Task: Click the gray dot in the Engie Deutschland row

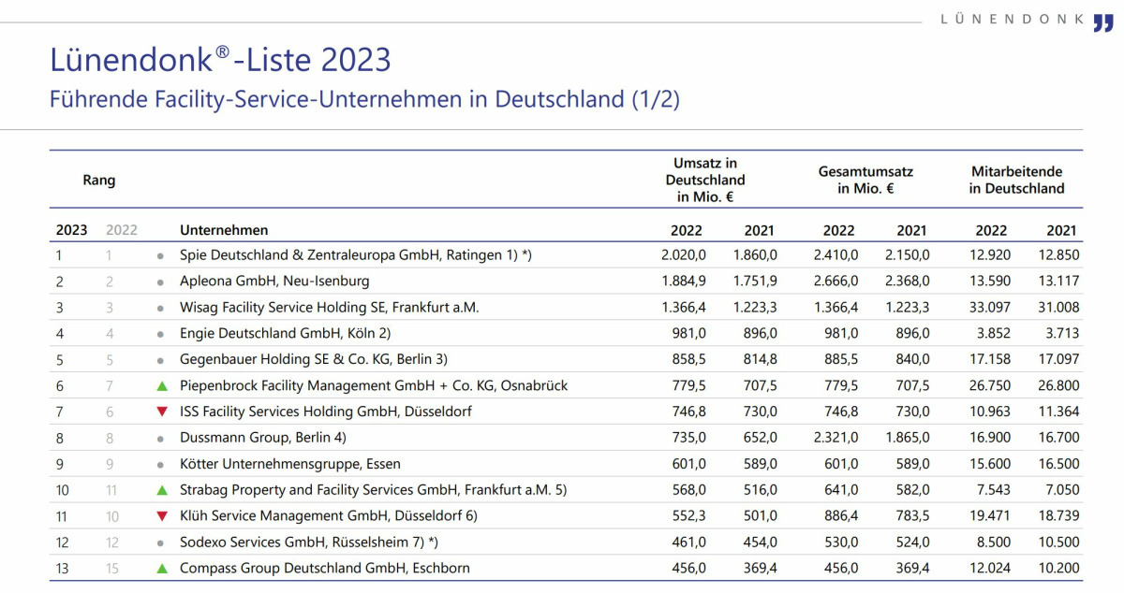Action: 161,334
